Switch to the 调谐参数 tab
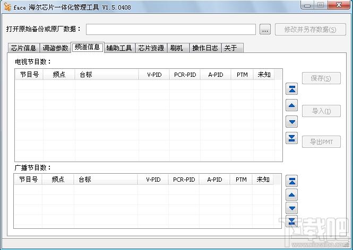This screenshot has height=250, width=353. 55,48
